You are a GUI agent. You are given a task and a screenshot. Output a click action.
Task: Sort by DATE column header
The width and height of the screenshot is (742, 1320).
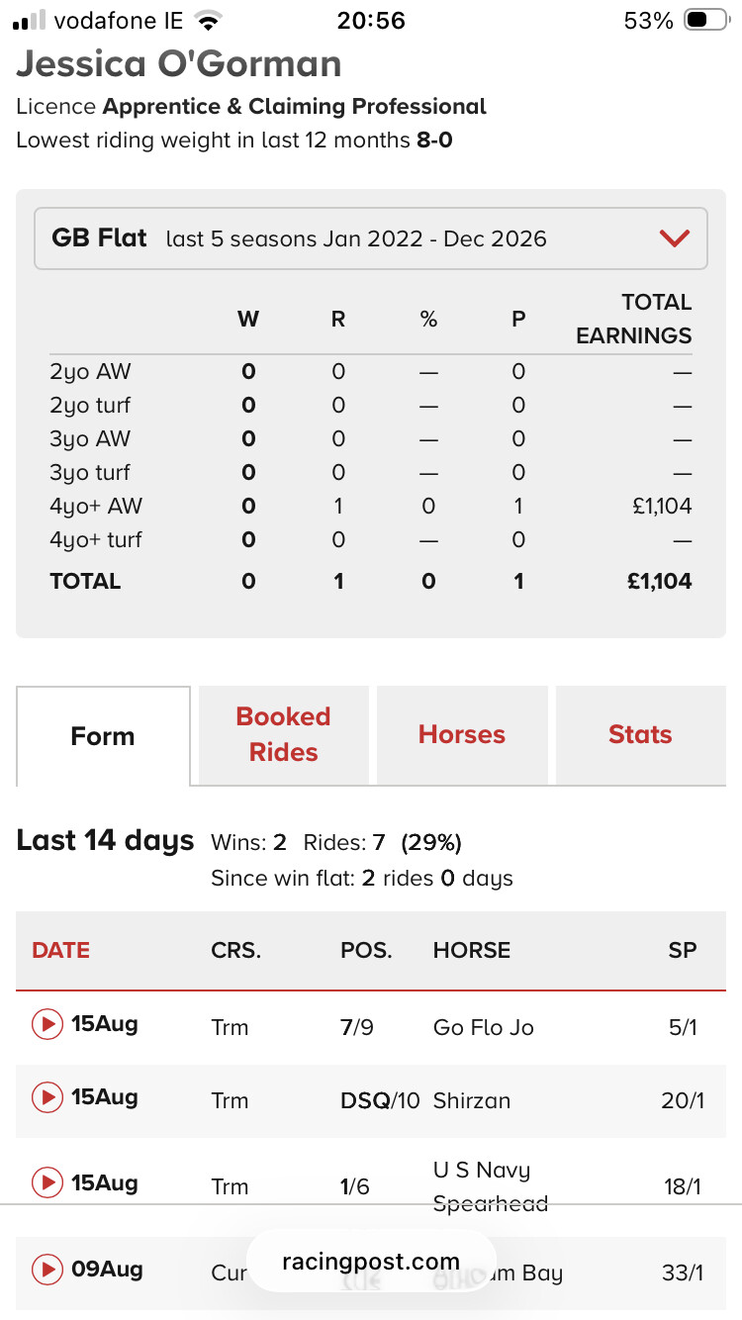[x=61, y=950]
